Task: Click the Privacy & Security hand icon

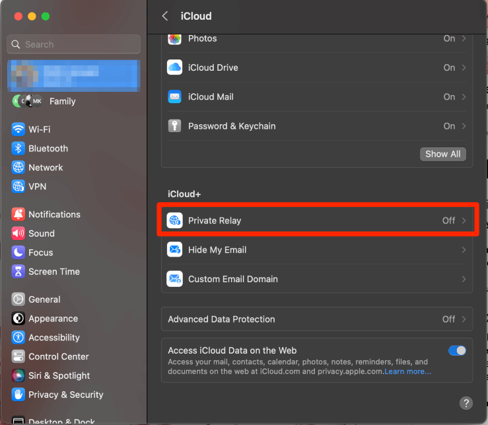Action: pyautogui.click(x=18, y=395)
